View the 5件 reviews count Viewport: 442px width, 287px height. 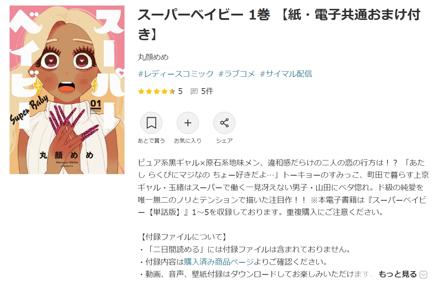click(207, 91)
